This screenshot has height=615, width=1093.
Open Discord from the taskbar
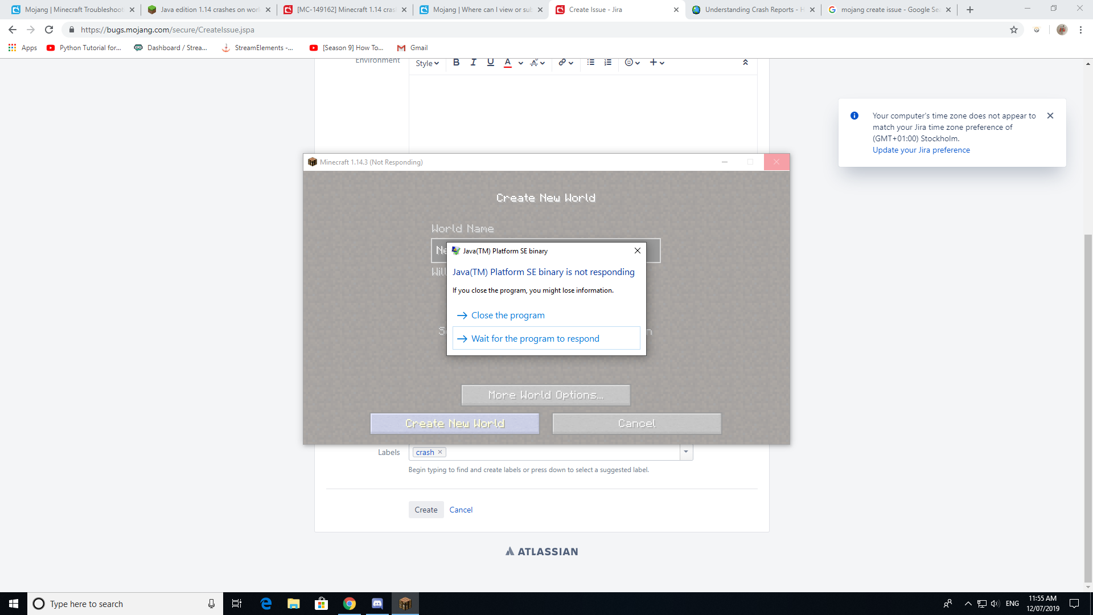pos(377,604)
